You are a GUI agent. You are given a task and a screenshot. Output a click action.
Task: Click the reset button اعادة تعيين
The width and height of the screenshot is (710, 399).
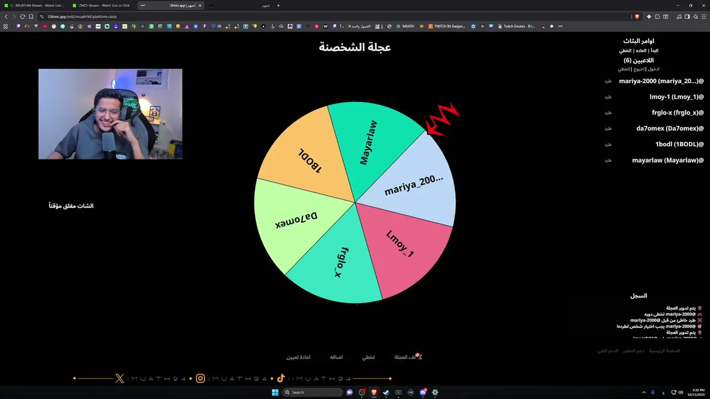pyautogui.click(x=298, y=357)
